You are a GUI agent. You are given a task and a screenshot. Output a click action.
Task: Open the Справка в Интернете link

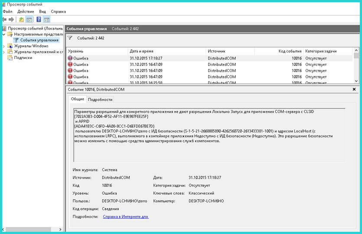(126, 217)
